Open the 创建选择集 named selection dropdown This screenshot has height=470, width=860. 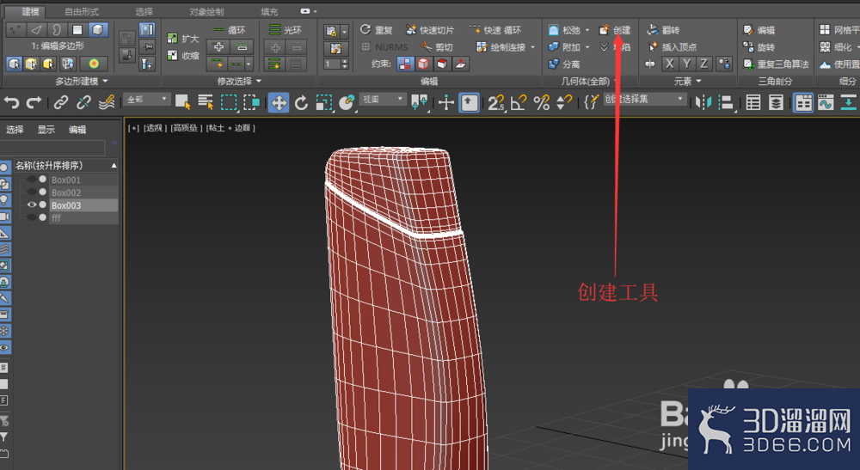644,99
